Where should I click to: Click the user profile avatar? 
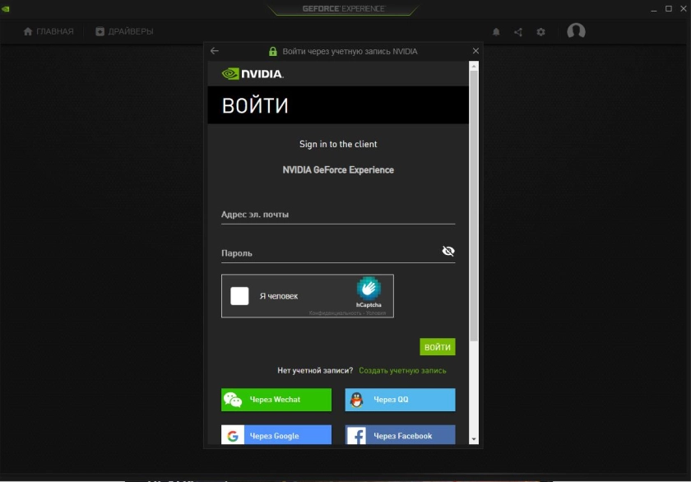[x=576, y=31]
